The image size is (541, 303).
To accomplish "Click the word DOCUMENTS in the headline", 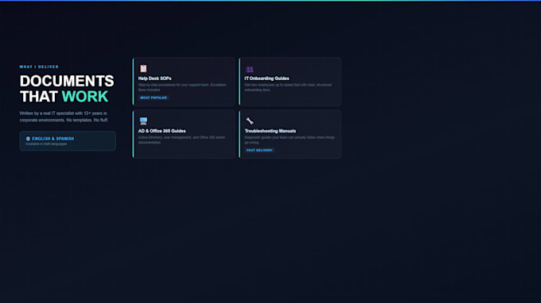I will [67, 81].
